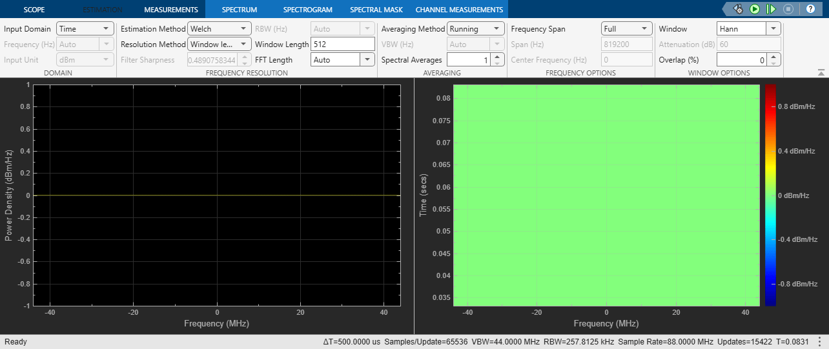Image resolution: width=829 pixels, height=349 pixels.
Task: Increase Spectral Averages with the up arrow
Action: click(x=496, y=56)
